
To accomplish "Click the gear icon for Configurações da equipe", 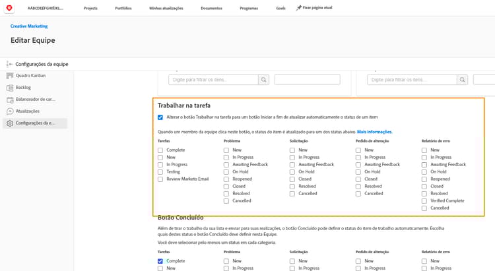I will pyautogui.click(x=10, y=123).
